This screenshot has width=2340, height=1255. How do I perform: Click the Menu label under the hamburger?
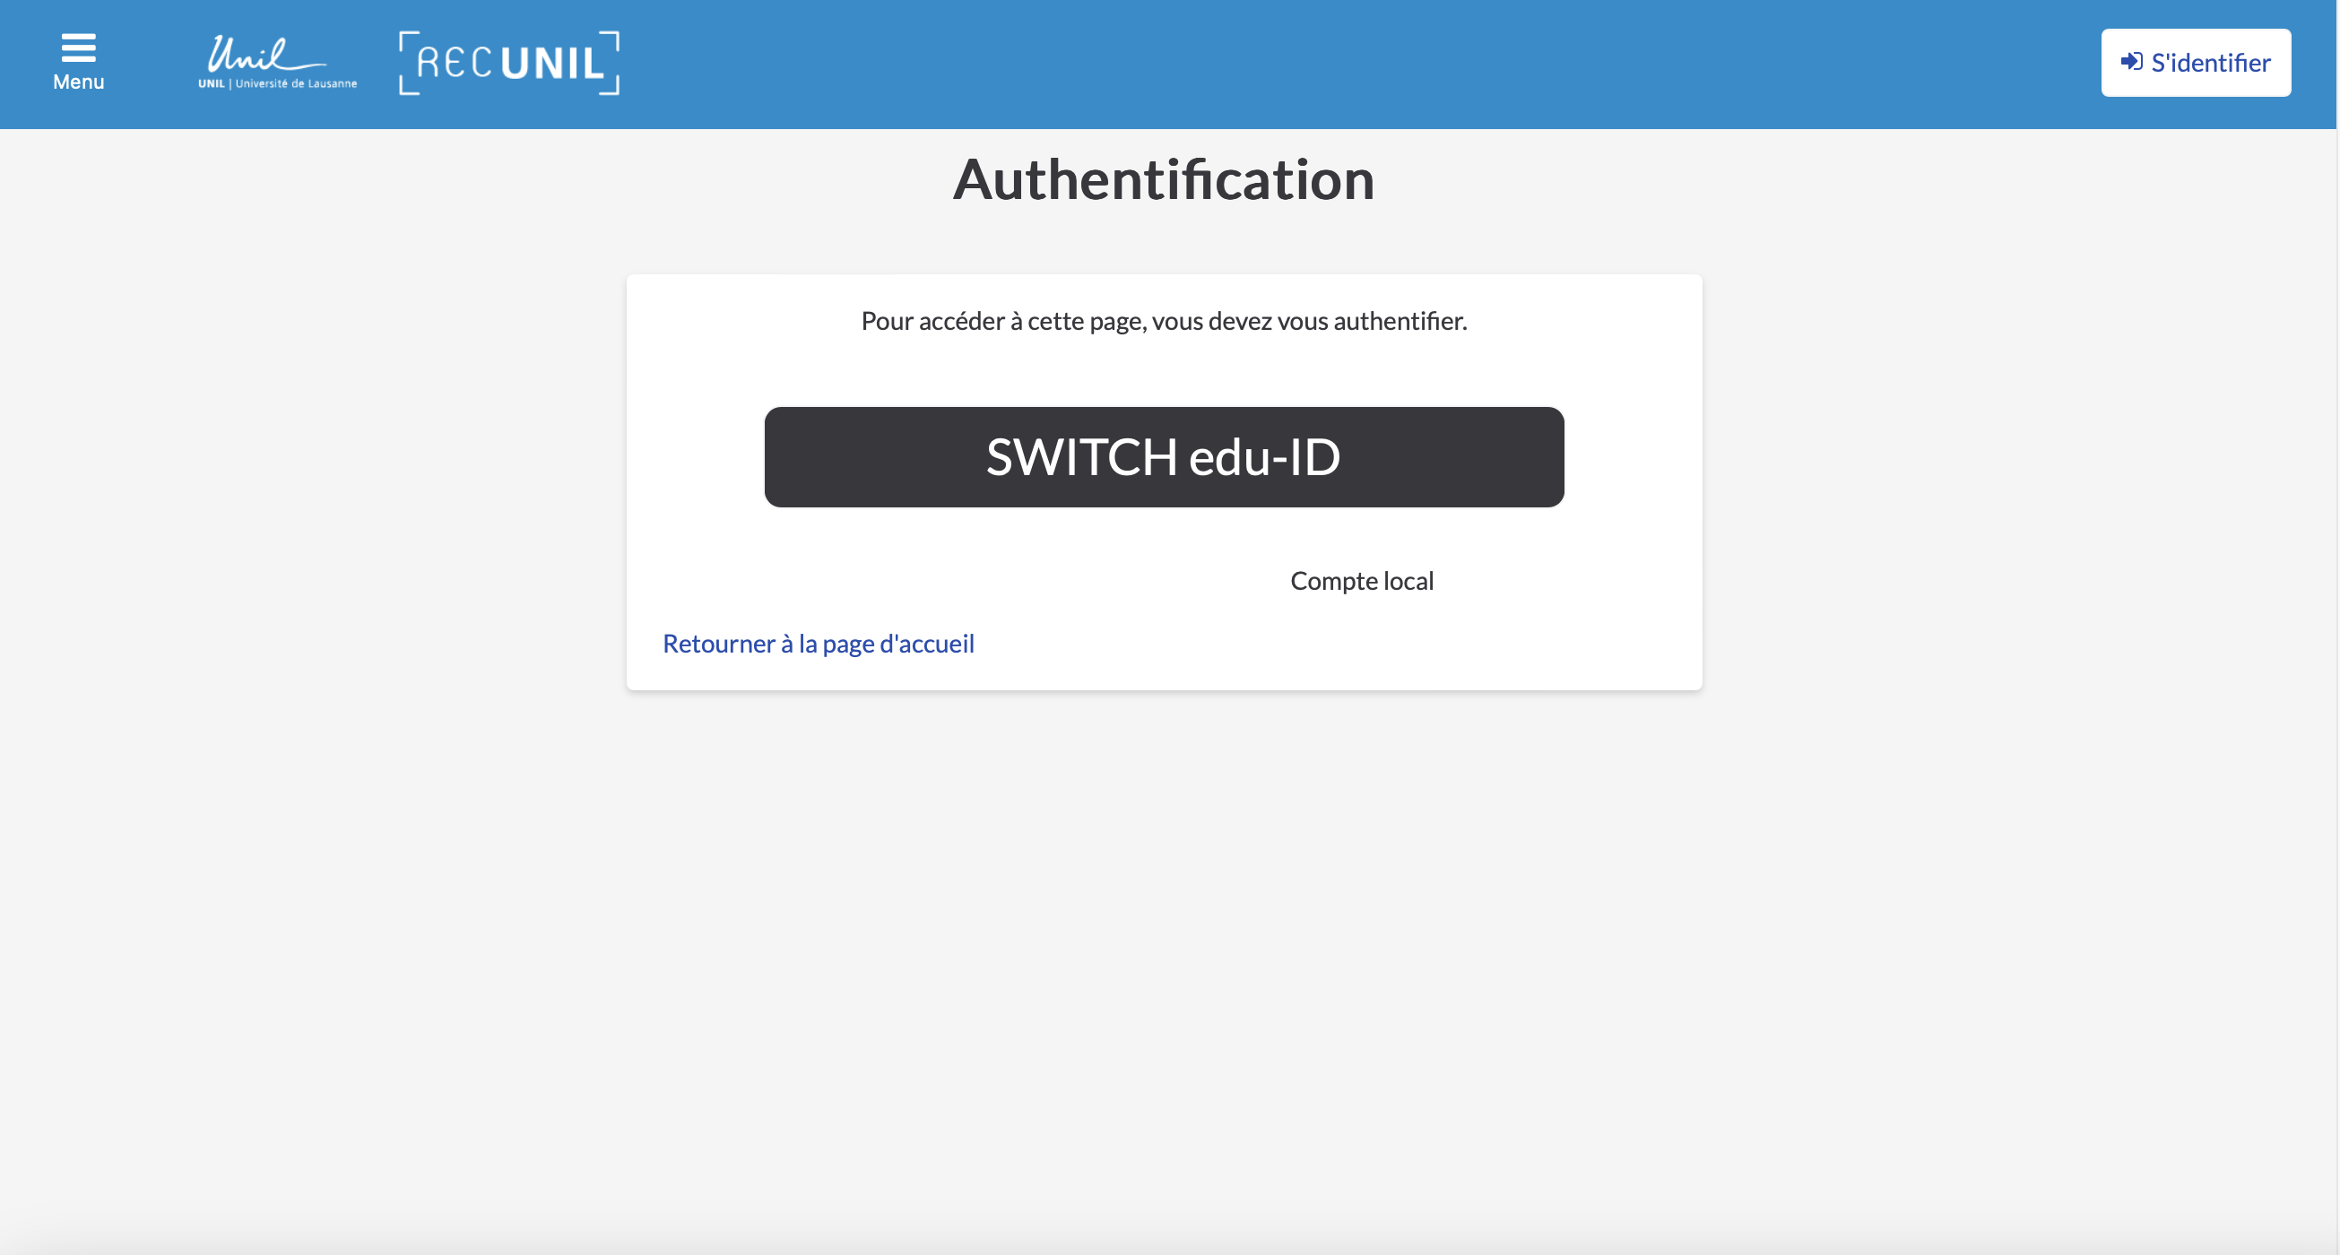tap(78, 82)
